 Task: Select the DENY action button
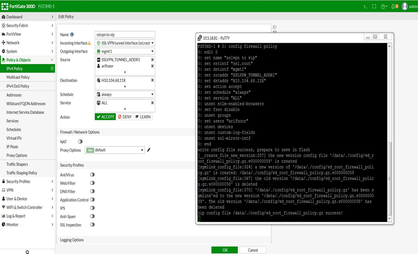[125, 117]
